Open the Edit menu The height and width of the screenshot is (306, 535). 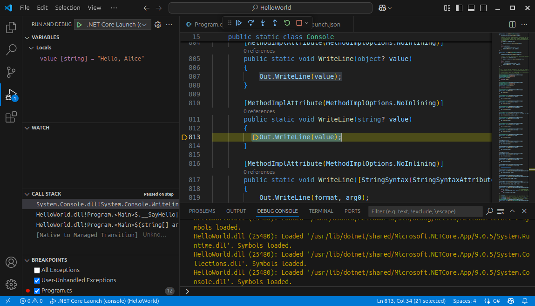[42, 7]
